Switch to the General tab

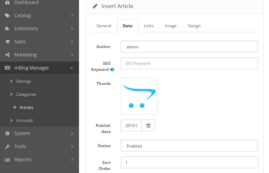[x=104, y=26]
